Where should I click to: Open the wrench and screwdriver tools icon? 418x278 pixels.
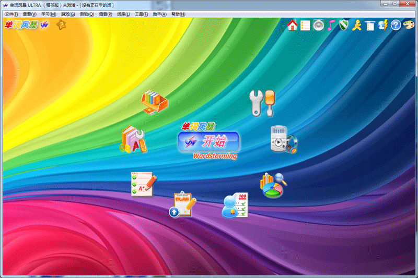click(262, 103)
